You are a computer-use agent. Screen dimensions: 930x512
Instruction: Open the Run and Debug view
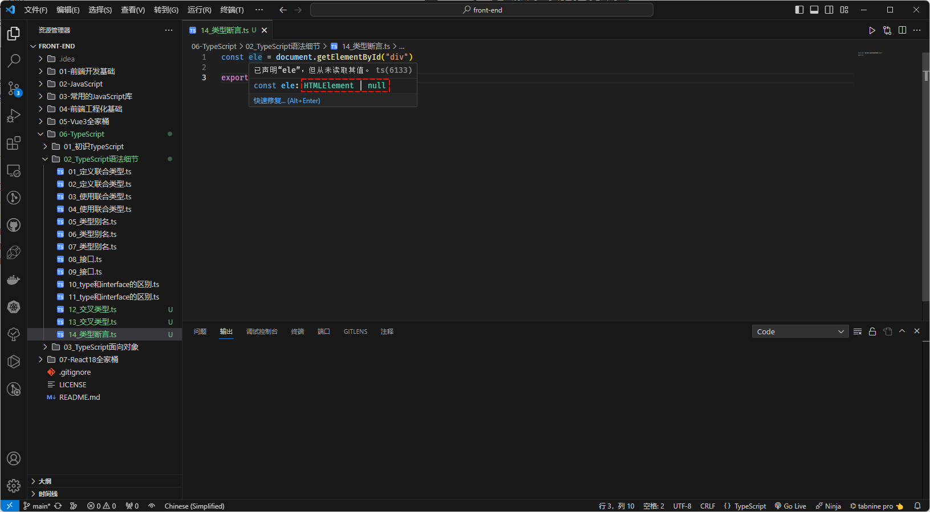pyautogui.click(x=14, y=116)
